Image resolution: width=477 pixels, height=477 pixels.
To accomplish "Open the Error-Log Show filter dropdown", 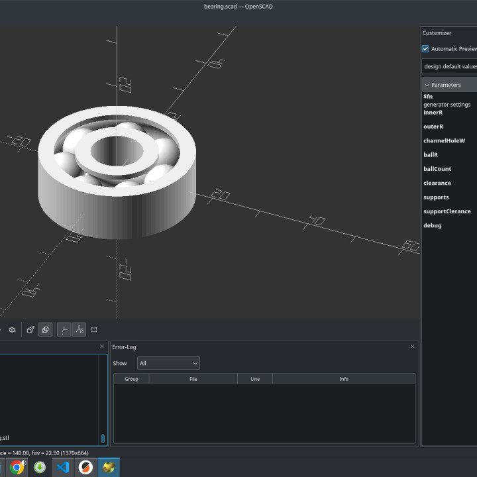I will (168, 363).
